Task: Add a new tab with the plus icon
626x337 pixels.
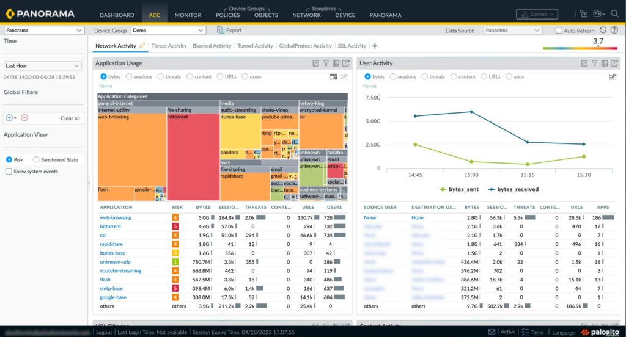Action: [375, 46]
